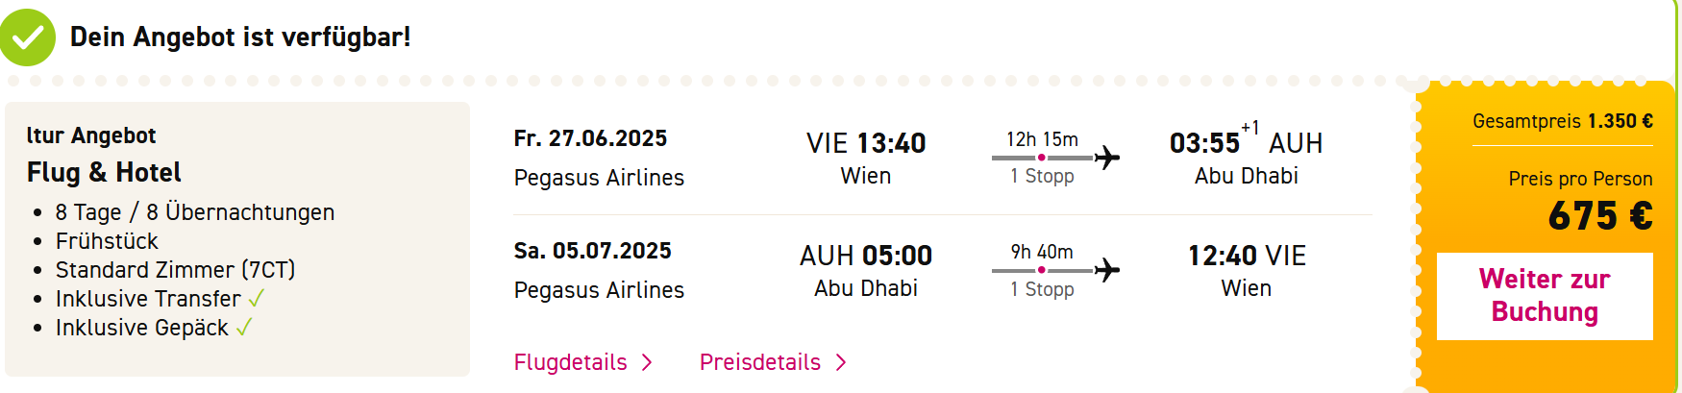Screen dimensions: 1682x393
Task: Click the return stopover dot marker
Action: click(1042, 270)
